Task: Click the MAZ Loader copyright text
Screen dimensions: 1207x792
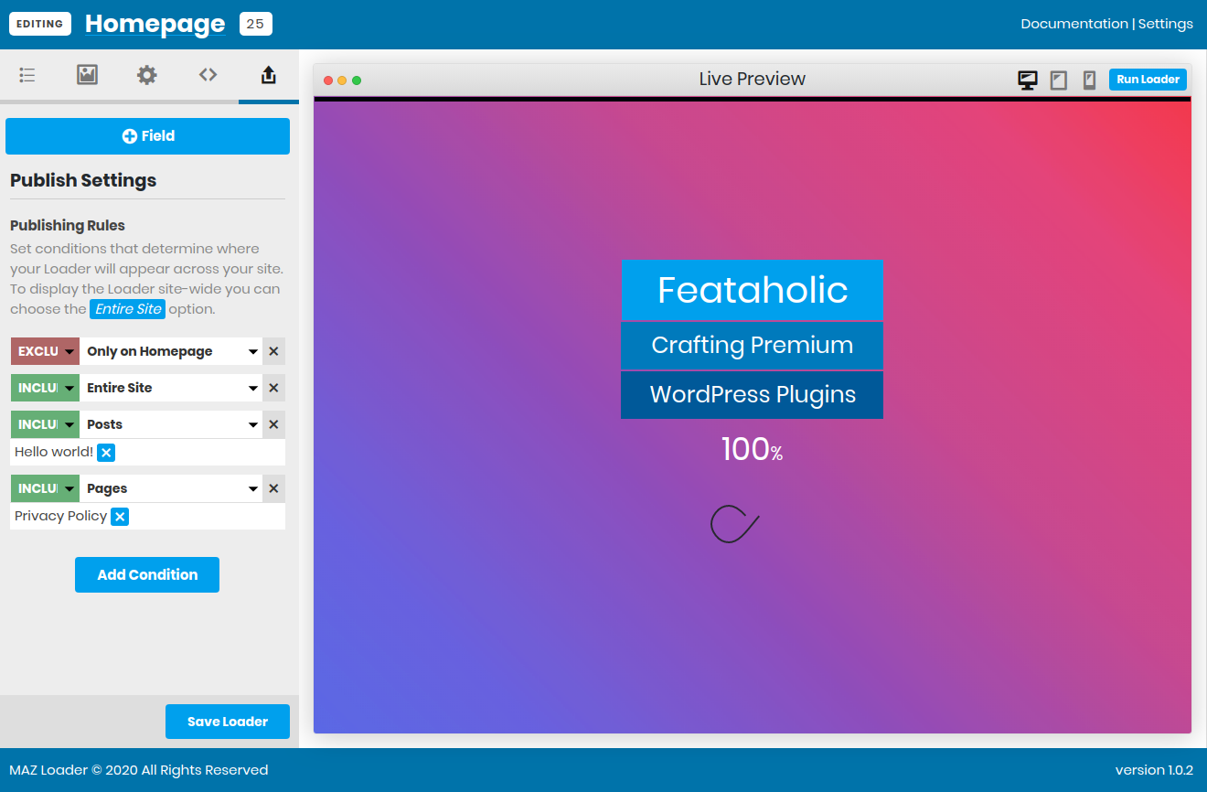Action: (139, 770)
